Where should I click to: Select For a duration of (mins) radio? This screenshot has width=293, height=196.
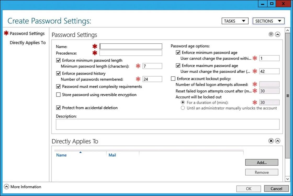183,102
